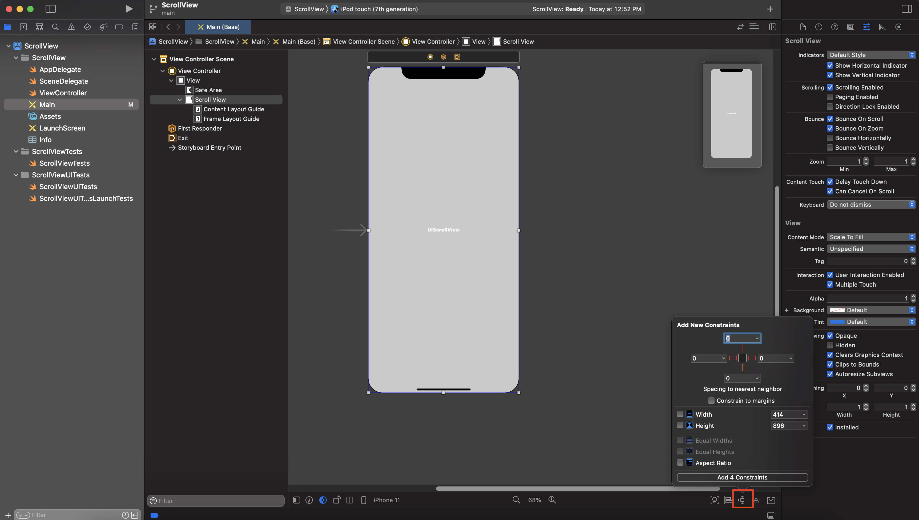Open the Indicators Default Style dropdown

871,55
